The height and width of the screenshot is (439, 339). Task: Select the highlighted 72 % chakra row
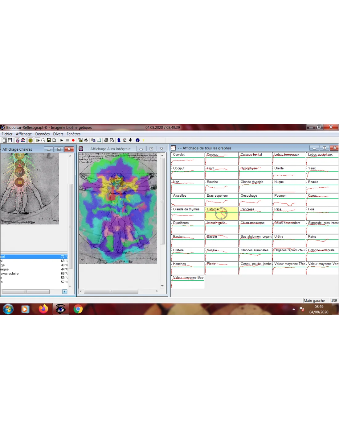pos(34,257)
